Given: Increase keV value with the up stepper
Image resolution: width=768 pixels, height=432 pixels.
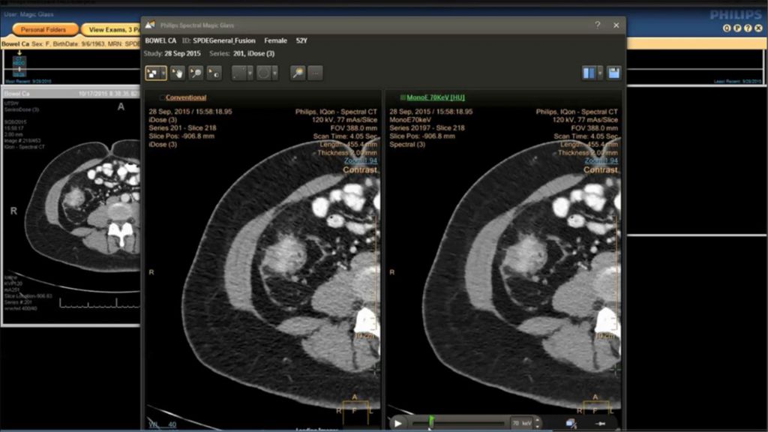Looking at the screenshot, I should (537, 420).
